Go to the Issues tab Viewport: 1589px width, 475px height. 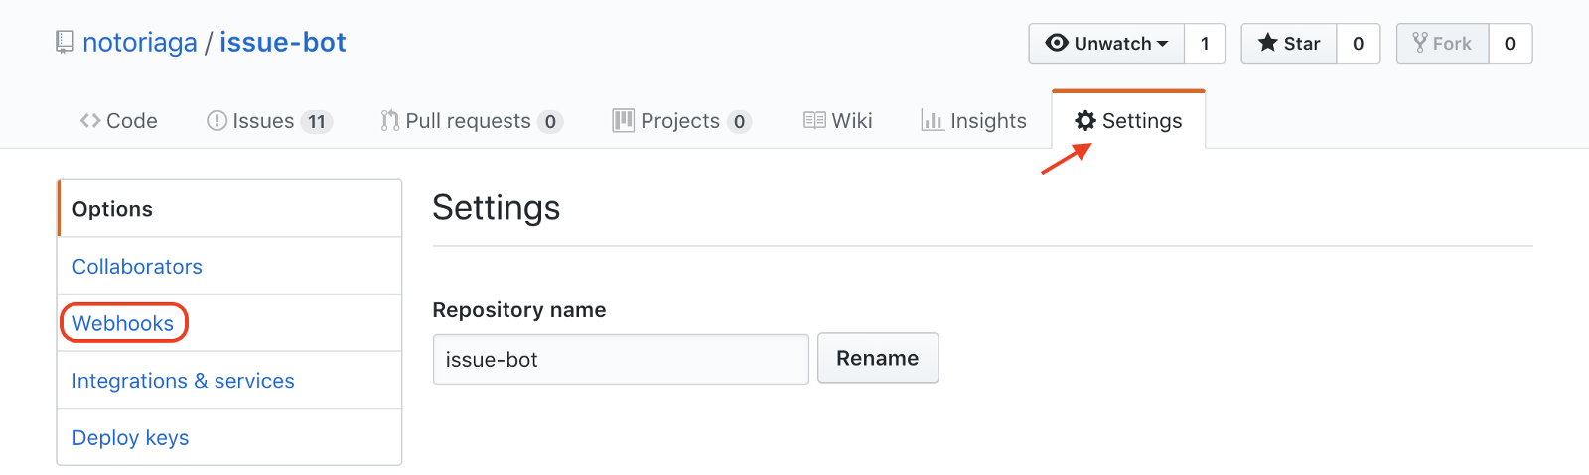tap(268, 121)
